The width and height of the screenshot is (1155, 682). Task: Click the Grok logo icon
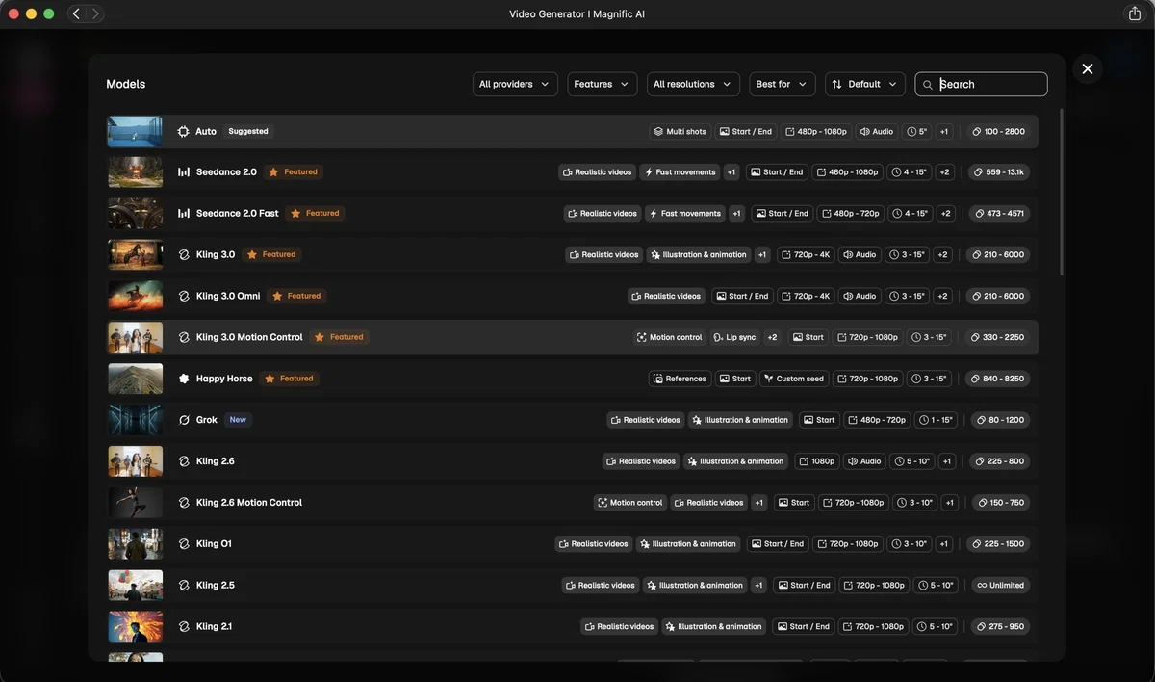[x=184, y=420]
